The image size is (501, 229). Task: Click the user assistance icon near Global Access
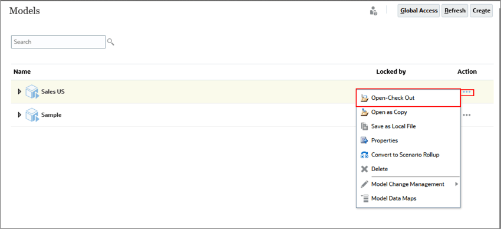(x=373, y=11)
